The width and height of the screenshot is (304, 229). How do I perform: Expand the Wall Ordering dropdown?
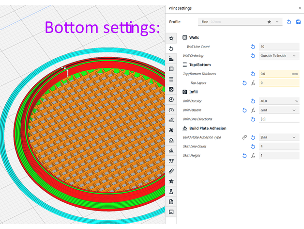279,56
